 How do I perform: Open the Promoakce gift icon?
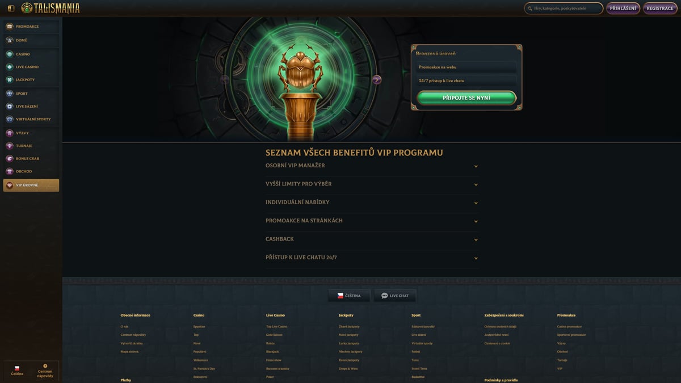pos(10,27)
